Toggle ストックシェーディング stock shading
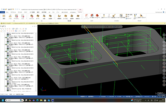This screenshot has height=111, width=166. point(87,16)
